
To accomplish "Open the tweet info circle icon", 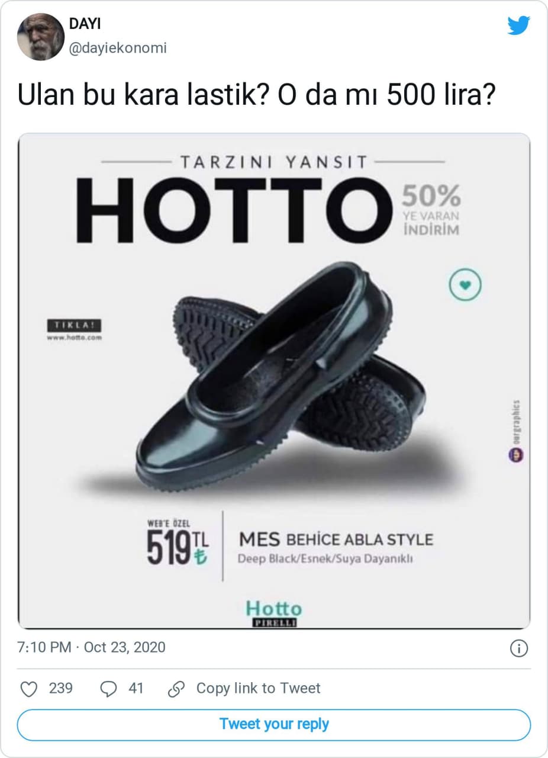I will click(518, 648).
